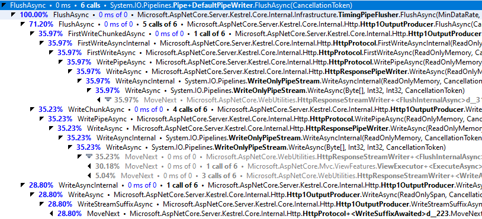The height and width of the screenshot is (219, 482).
Task: Collapse the 28.80% WriteStreamSuffixAsync node
Action: (41, 204)
